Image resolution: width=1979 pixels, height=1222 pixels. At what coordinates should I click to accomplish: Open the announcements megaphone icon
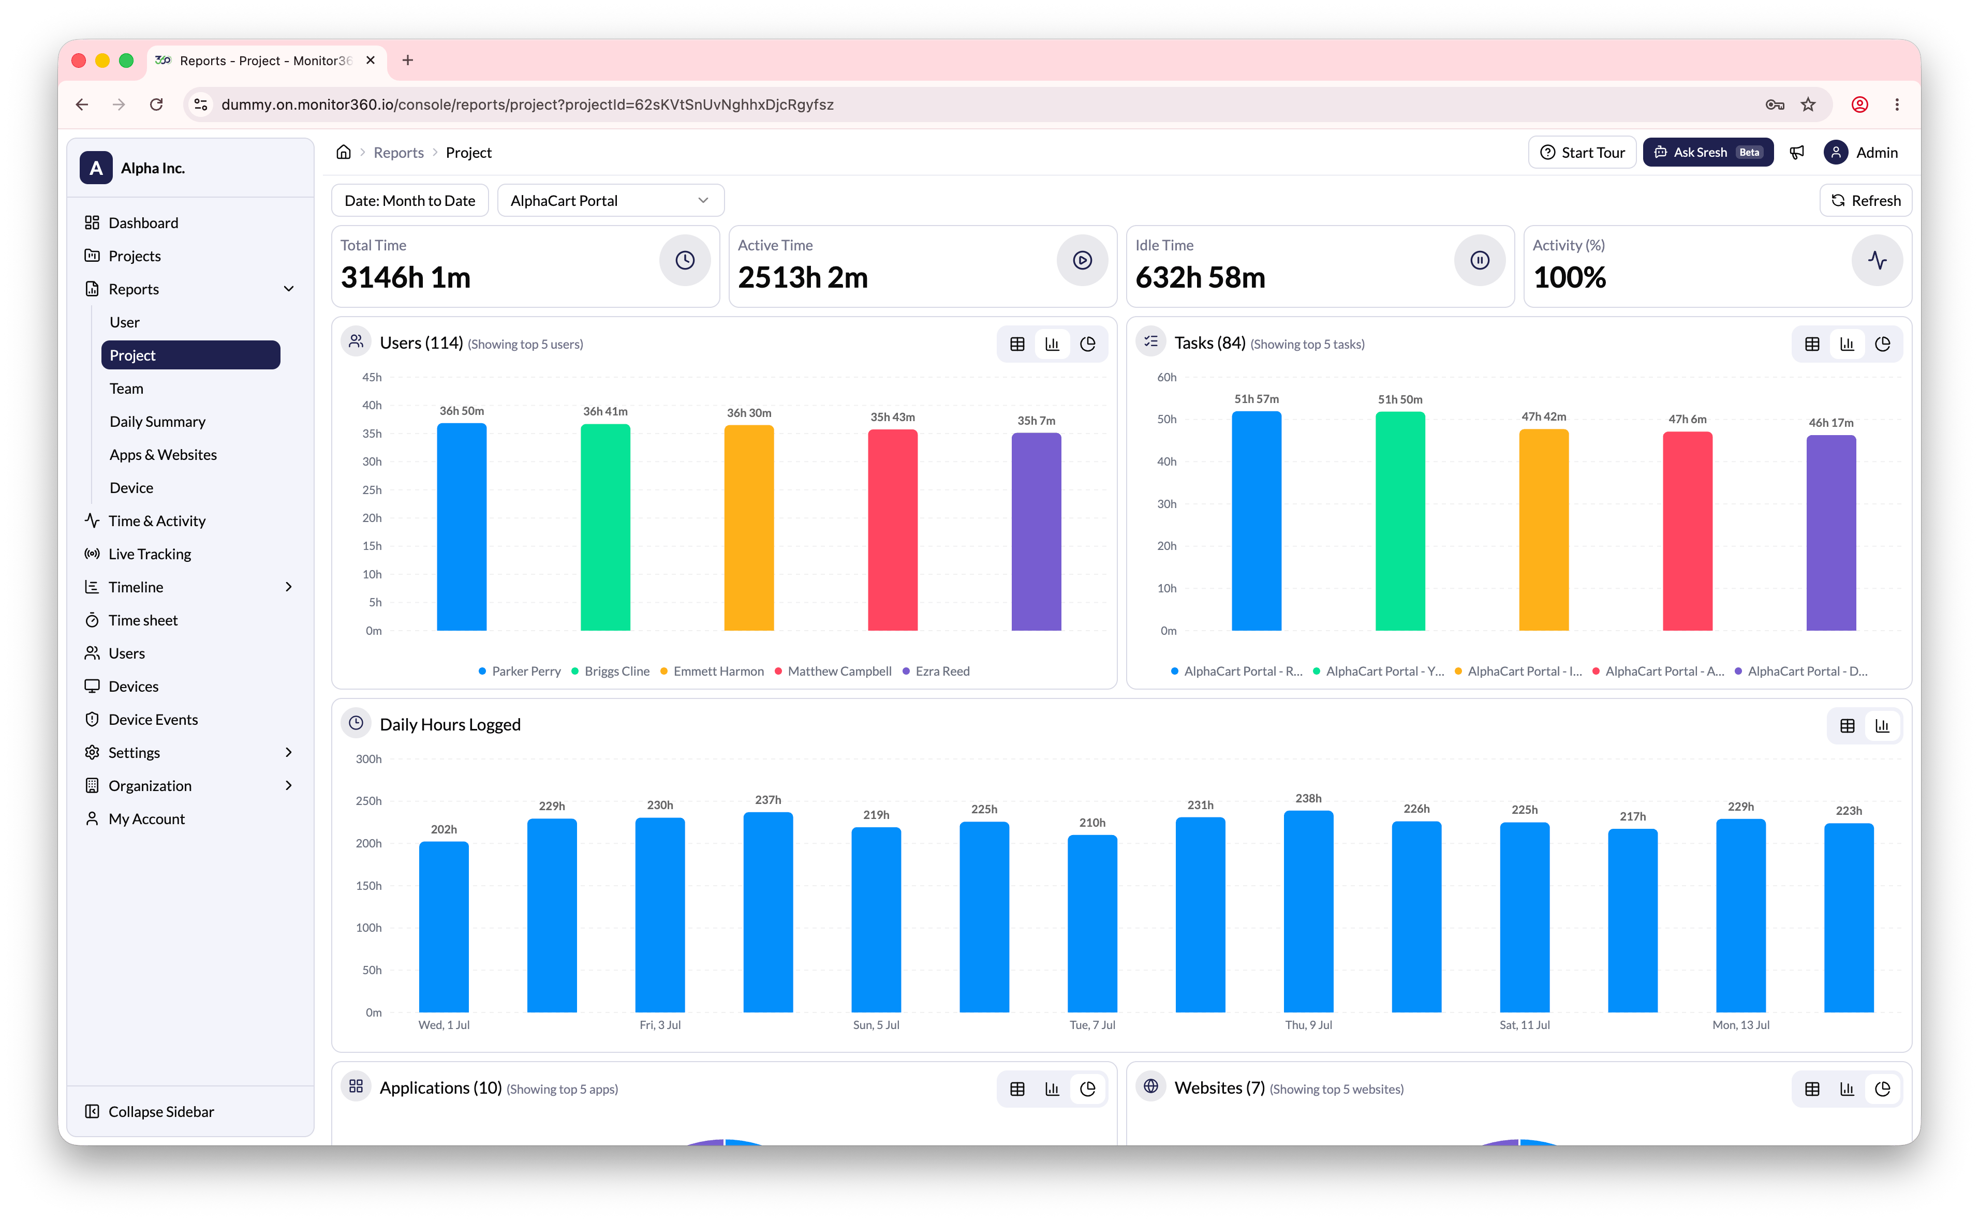pos(1796,152)
